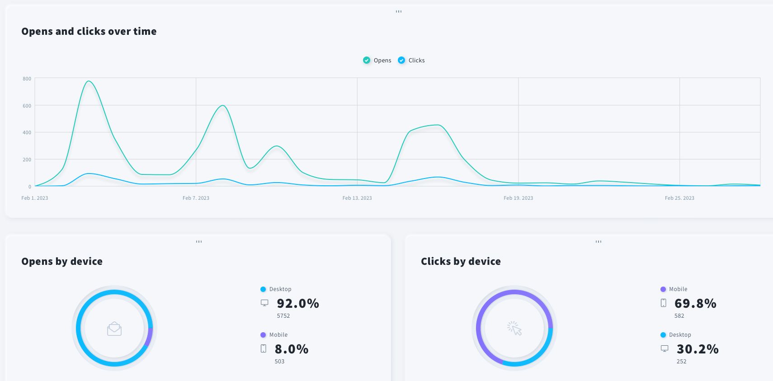Click the 5752 opens count

click(x=283, y=316)
